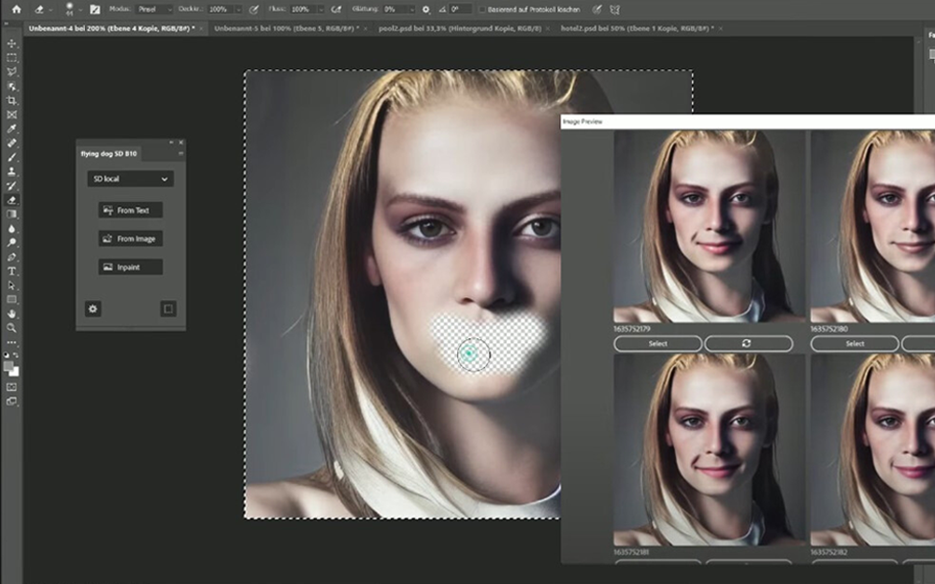Image resolution: width=935 pixels, height=584 pixels.
Task: Reset default foreground and background colors
Action: point(6,355)
